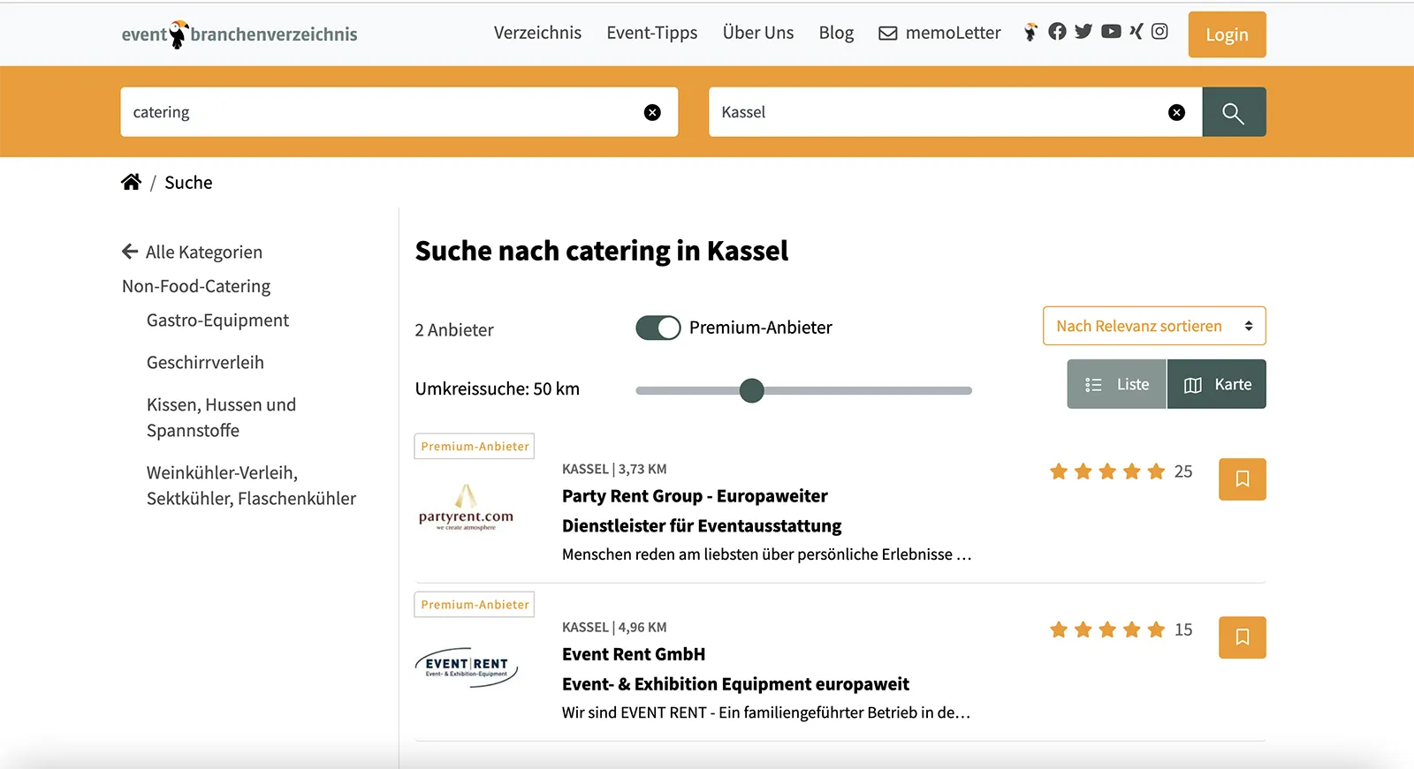This screenshot has width=1414, height=769.
Task: Click the Umkreissuche radius slider handle
Action: click(x=751, y=390)
